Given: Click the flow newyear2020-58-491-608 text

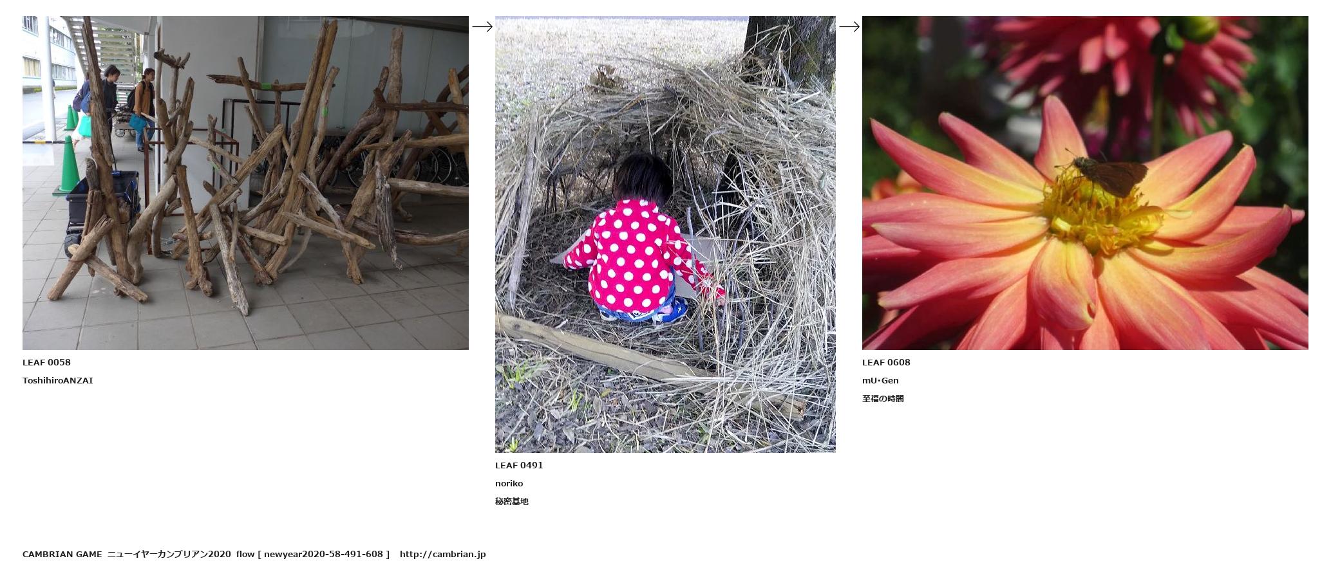Looking at the screenshot, I should 313,554.
